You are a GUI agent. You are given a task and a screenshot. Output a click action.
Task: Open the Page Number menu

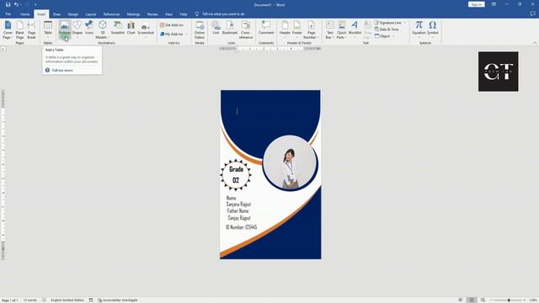pos(311,29)
